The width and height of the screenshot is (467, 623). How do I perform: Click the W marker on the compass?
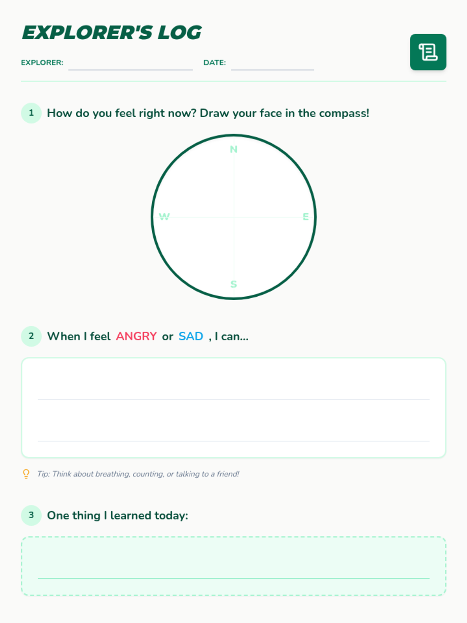[x=164, y=216]
